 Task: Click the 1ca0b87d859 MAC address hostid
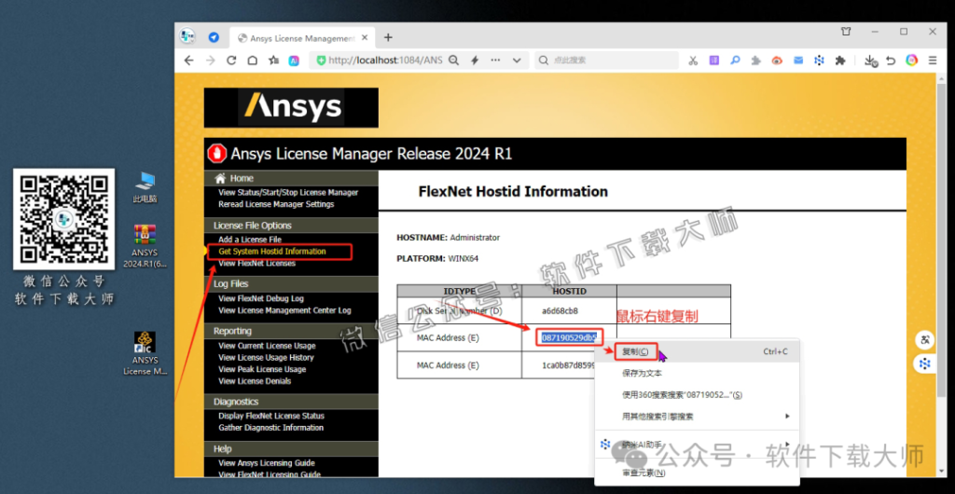pyautogui.click(x=570, y=365)
